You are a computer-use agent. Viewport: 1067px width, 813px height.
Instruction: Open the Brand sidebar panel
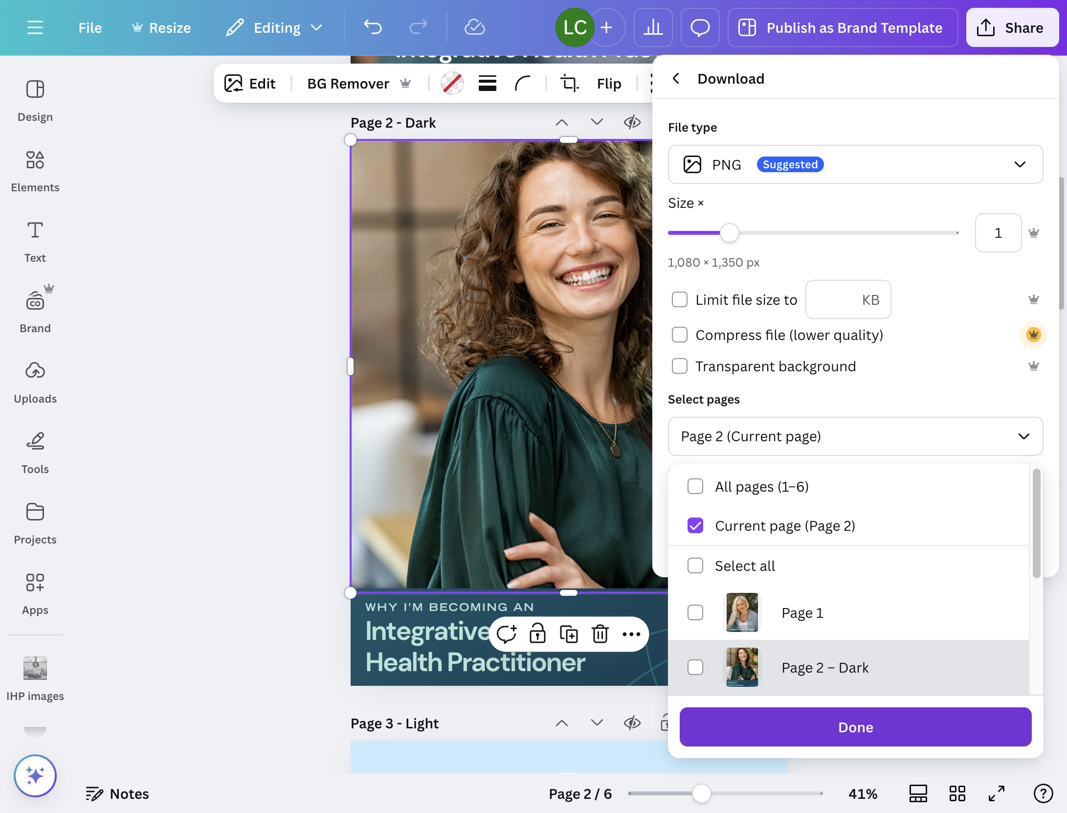click(x=35, y=312)
